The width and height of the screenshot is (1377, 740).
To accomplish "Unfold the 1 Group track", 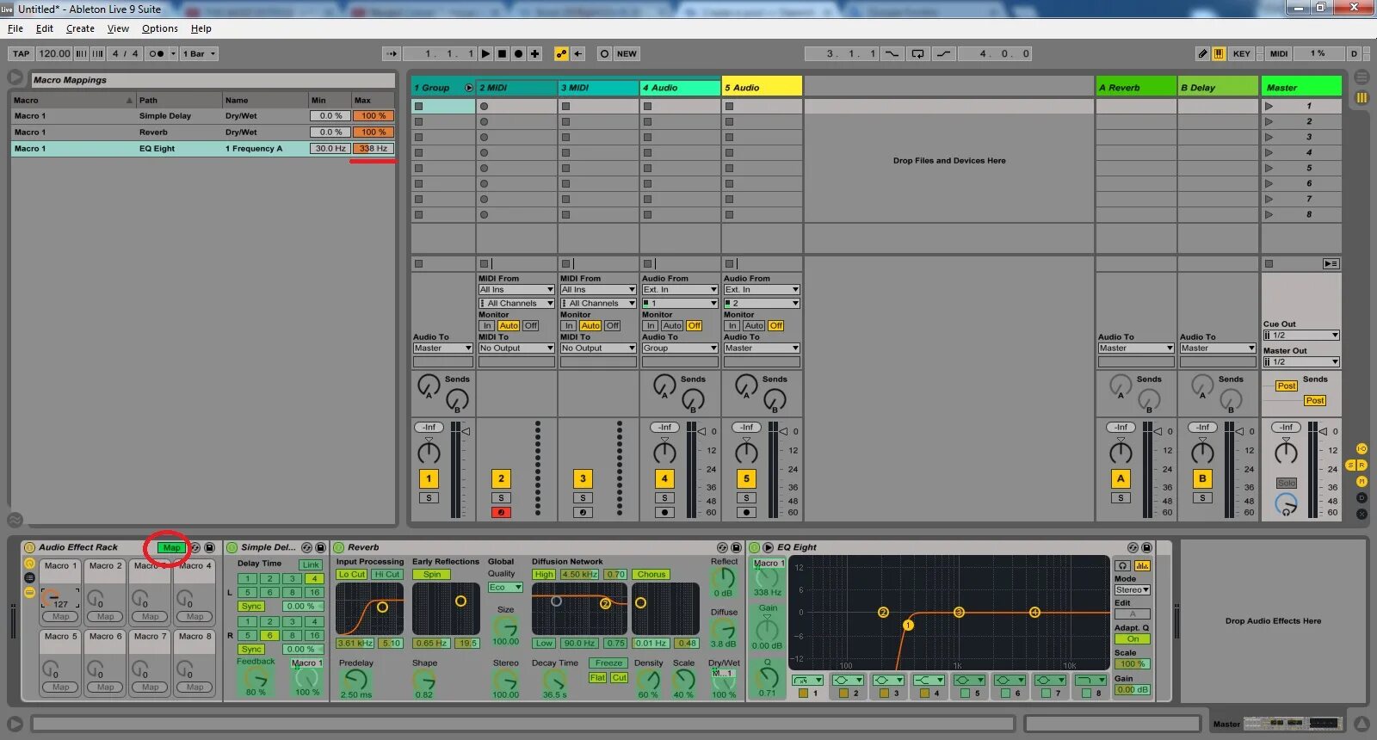I will pos(469,88).
